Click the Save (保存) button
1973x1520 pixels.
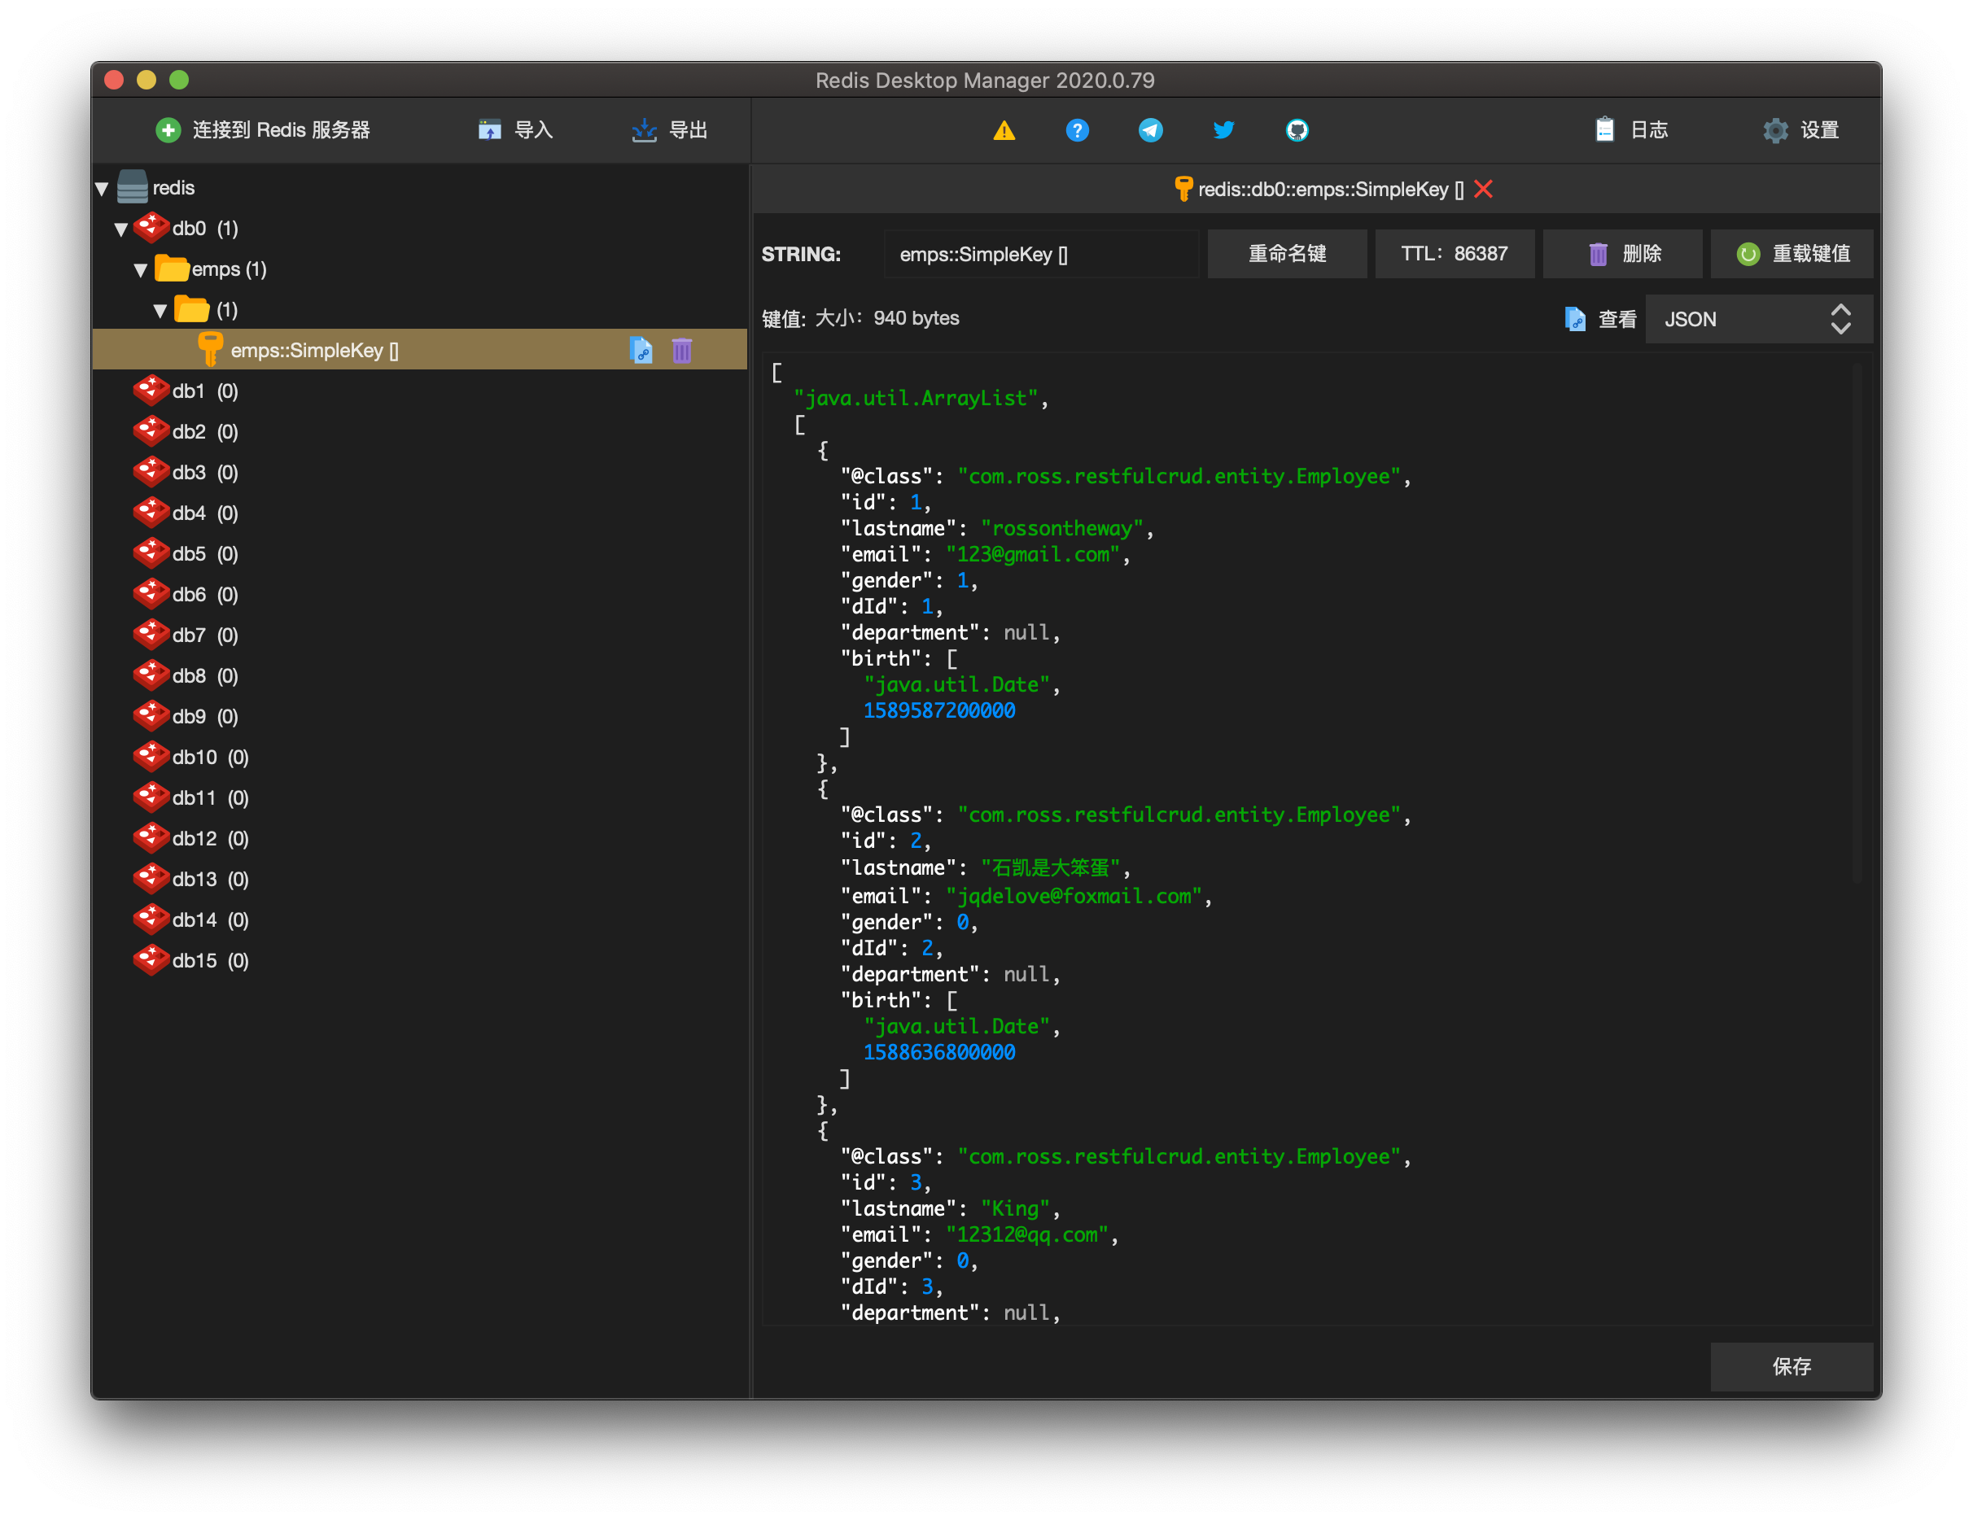[x=1791, y=1365]
